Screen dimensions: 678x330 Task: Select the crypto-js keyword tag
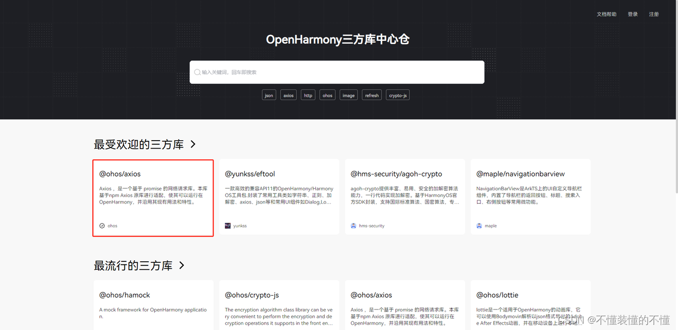[398, 95]
